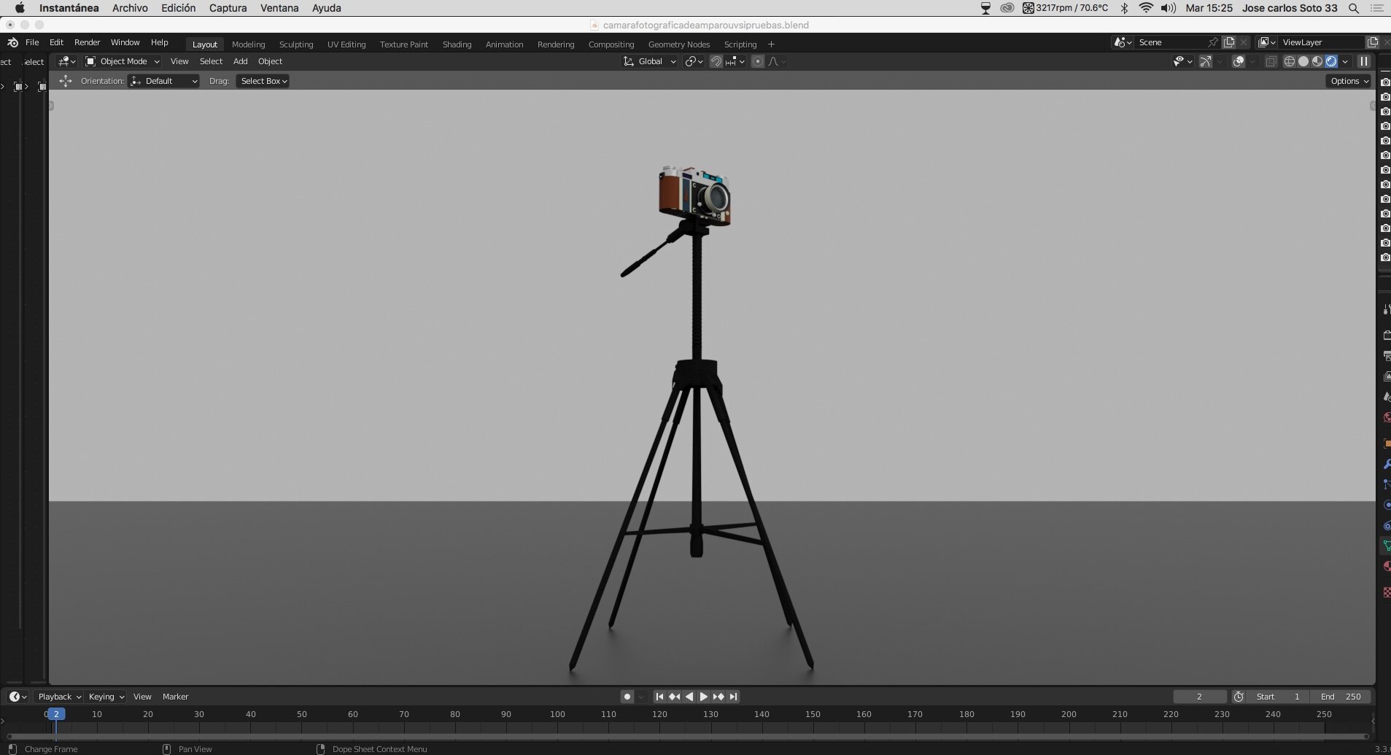
Task: Switch to Material Preview shading
Action: tap(1317, 61)
